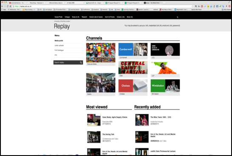Open the Events channel thumbnail
232x156 pixels.
101,83
